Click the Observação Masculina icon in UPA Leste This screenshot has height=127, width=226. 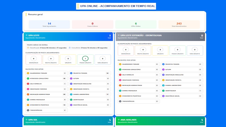tap(71, 84)
